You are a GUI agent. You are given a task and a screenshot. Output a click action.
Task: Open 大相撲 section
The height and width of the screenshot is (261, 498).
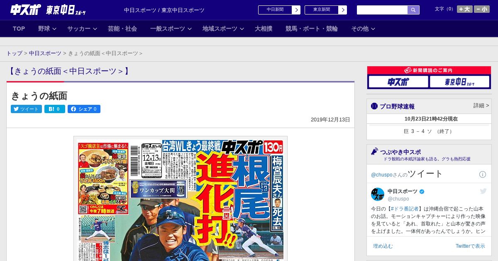264,29
